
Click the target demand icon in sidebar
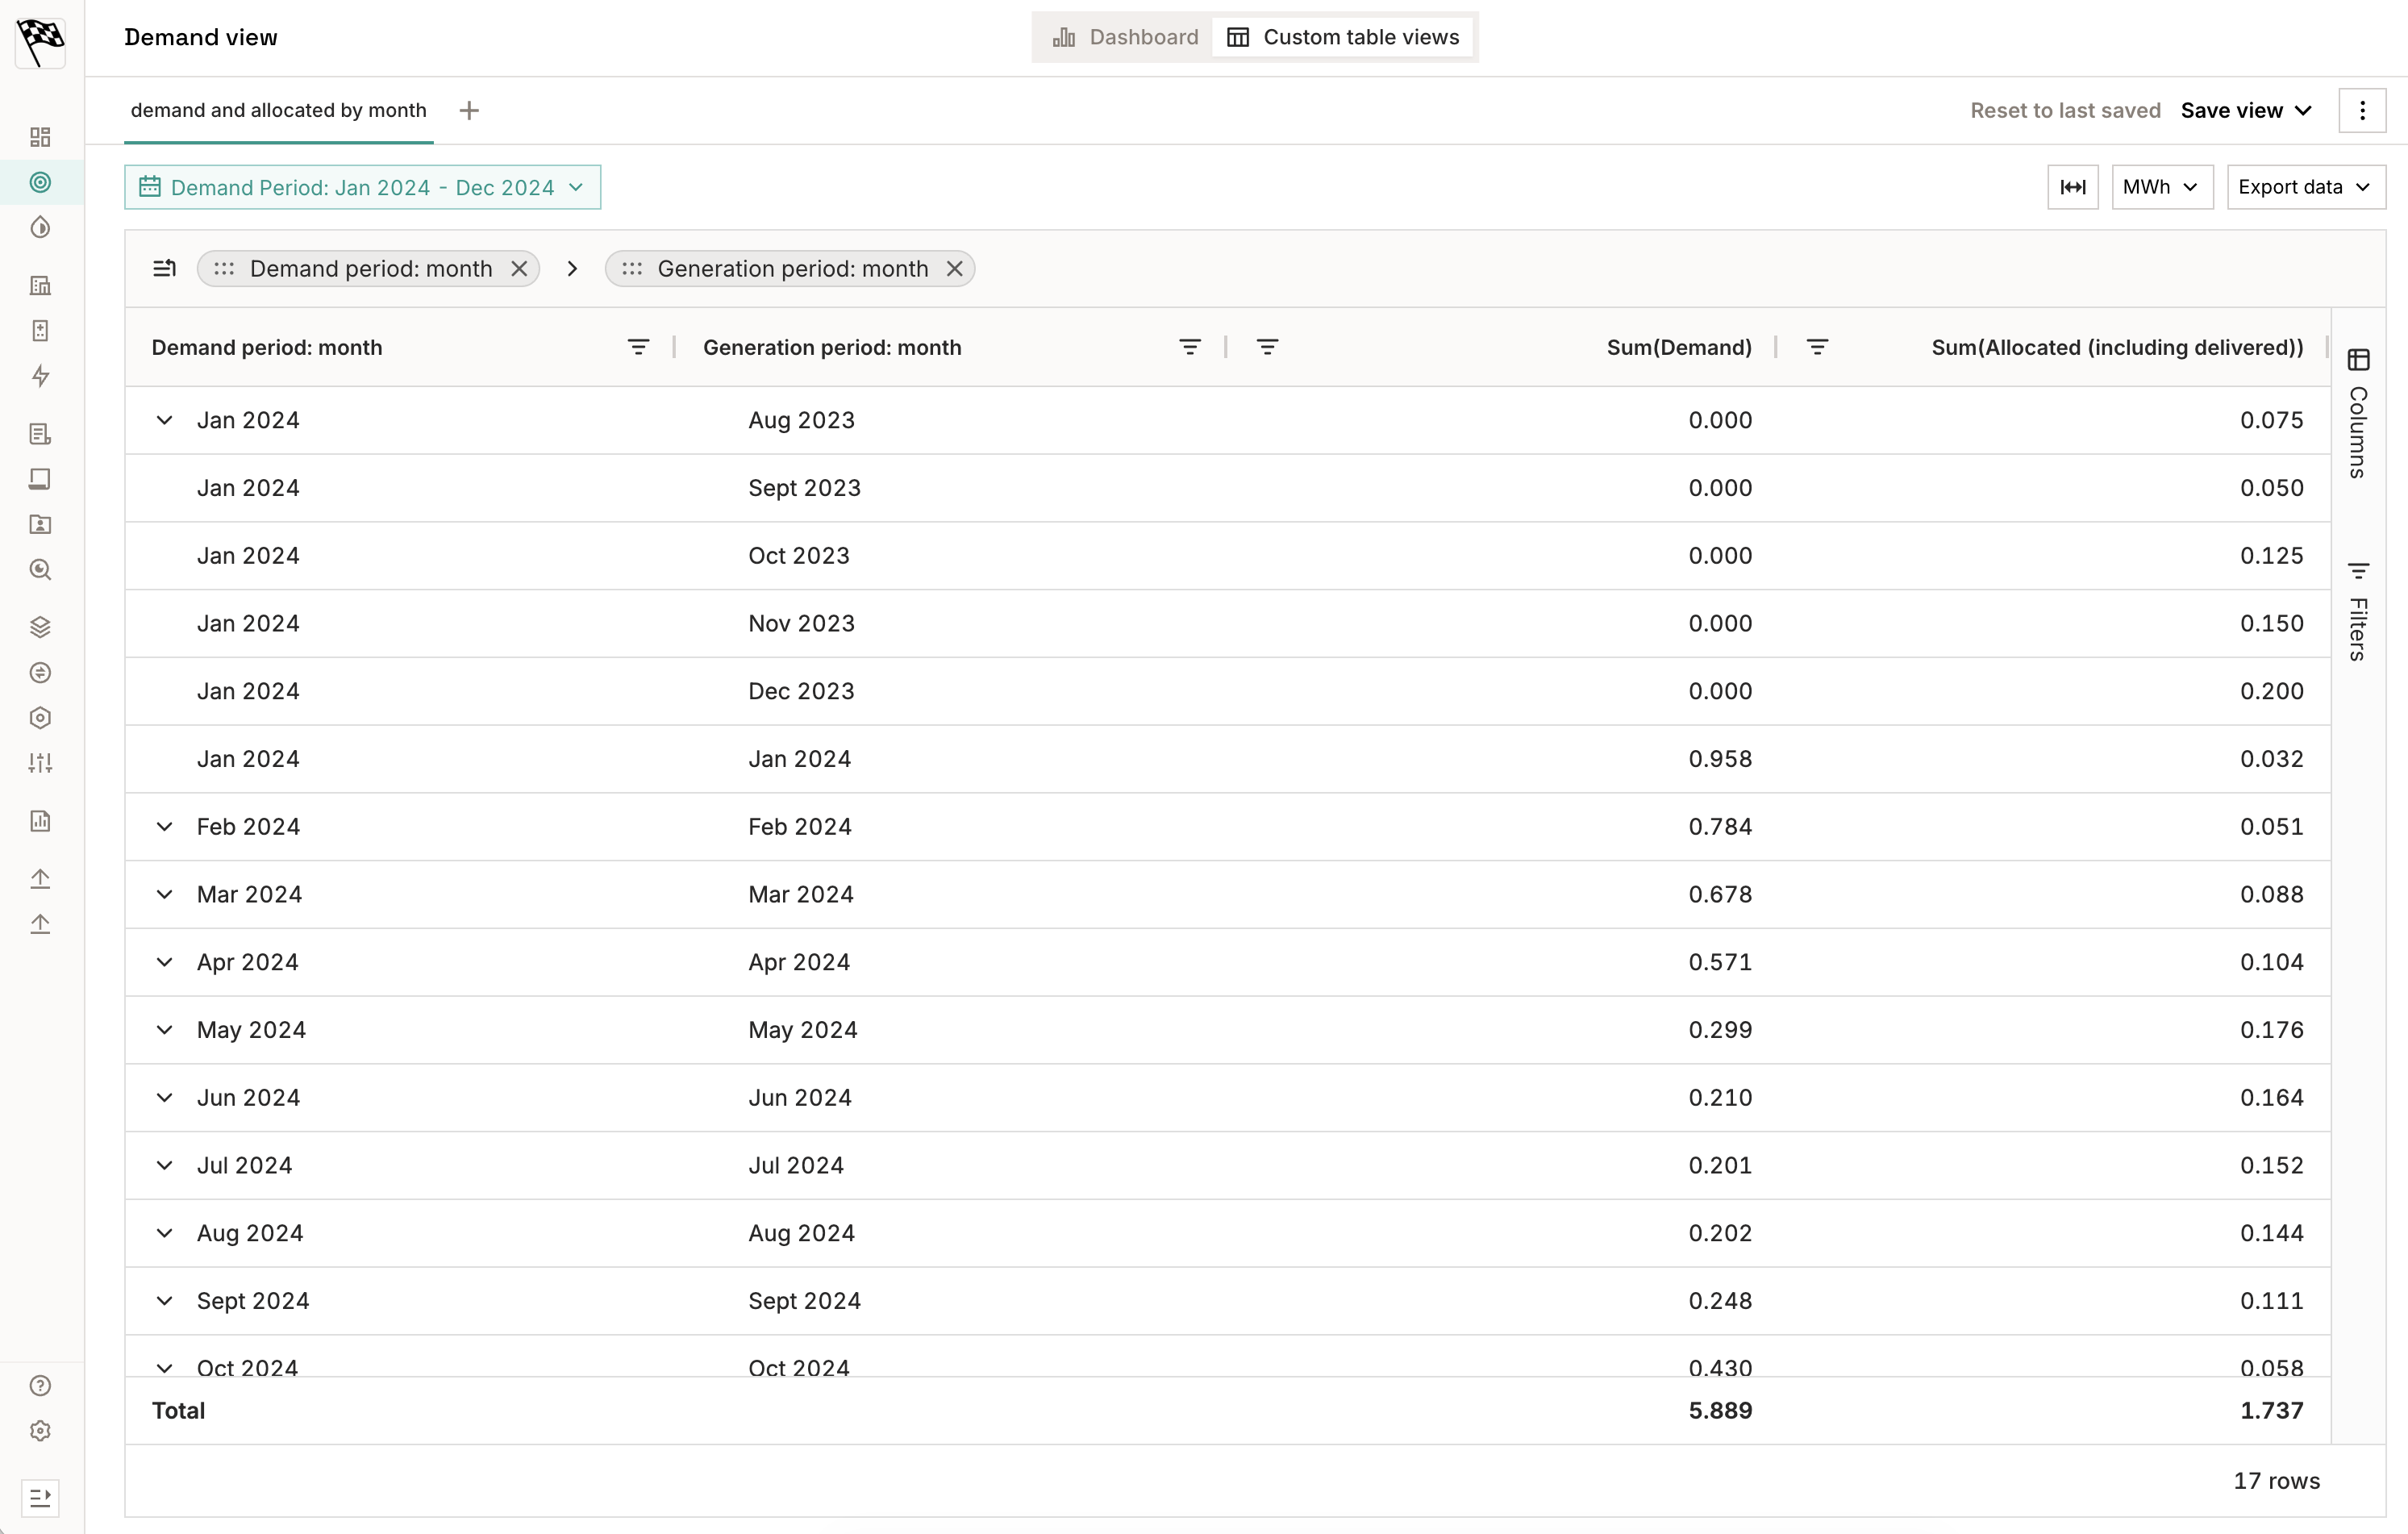[x=40, y=182]
